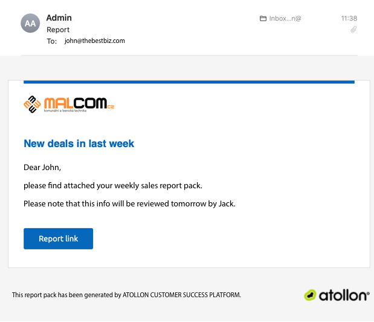Screen dimensions: 374x322
Task: Click recipient john@thebestbiz.com
Action: pos(95,41)
